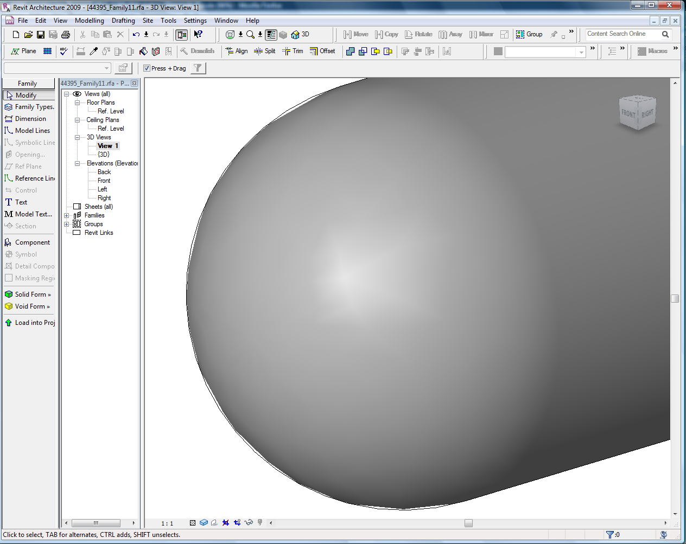Image resolution: width=686 pixels, height=544 pixels.
Task: Activate the Trim tool
Action: tap(293, 51)
